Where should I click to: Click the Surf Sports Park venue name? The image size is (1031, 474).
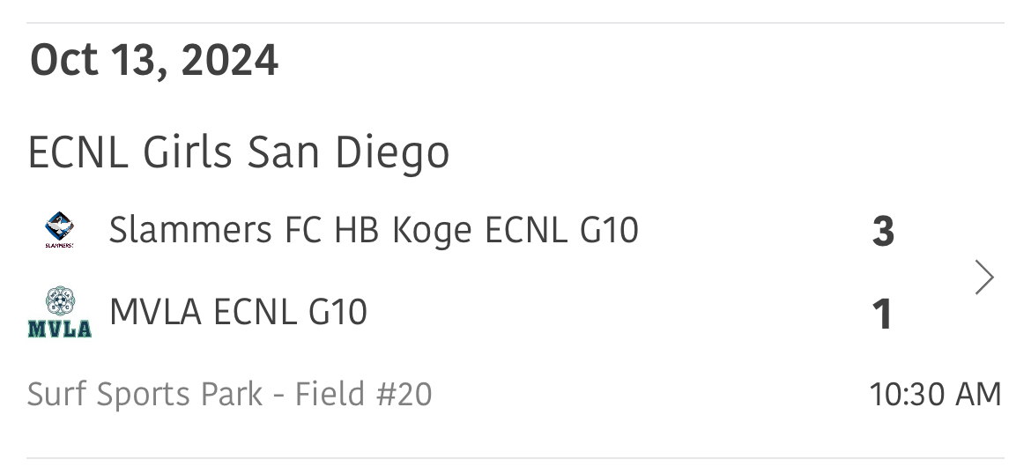coord(145,394)
